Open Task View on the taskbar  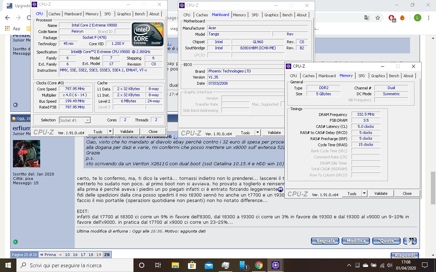(158, 265)
